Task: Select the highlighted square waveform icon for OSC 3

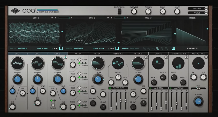Action: pos(157,48)
